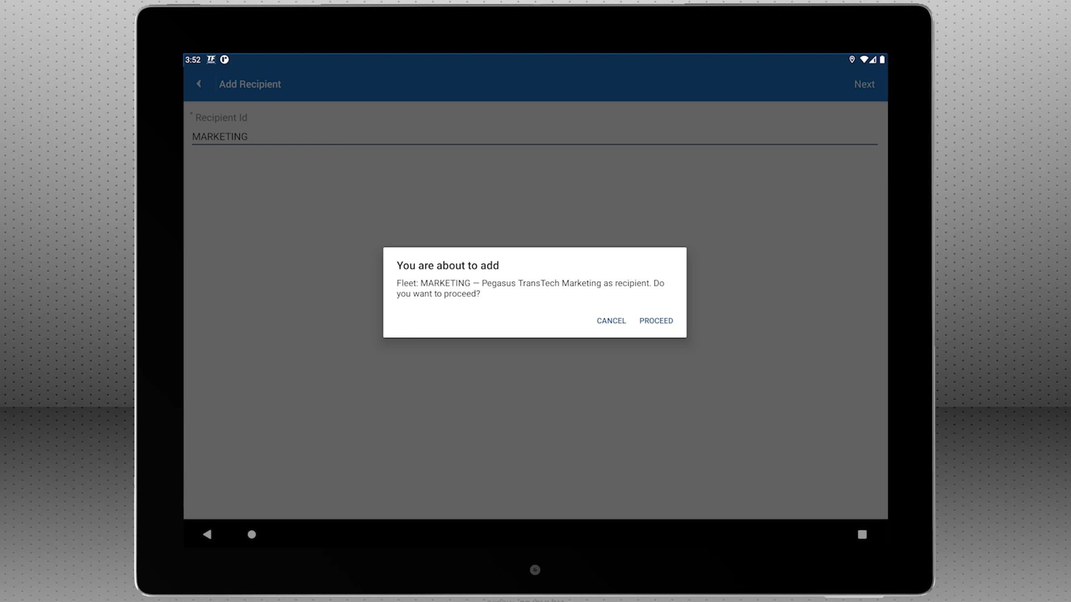Open recents with the square button
This screenshot has height=602, width=1071.
(862, 534)
